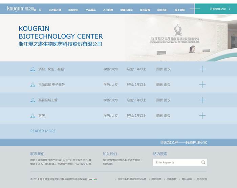Click the small chart icon after CNZZ
237x188 pixels.
[x=95, y=179]
